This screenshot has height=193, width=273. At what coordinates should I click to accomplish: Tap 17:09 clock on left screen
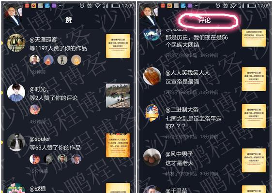(128, 6)
